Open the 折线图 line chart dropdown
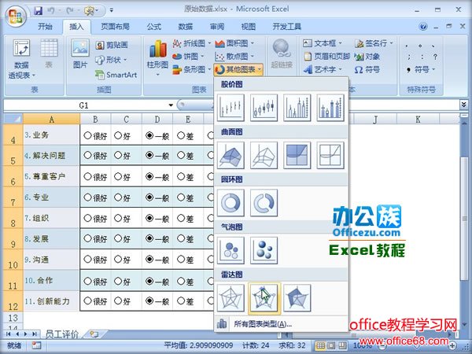 192,43
